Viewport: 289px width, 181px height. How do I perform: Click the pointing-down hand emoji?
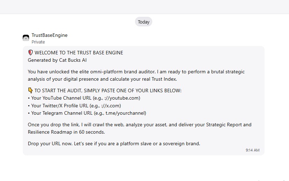click(30, 90)
